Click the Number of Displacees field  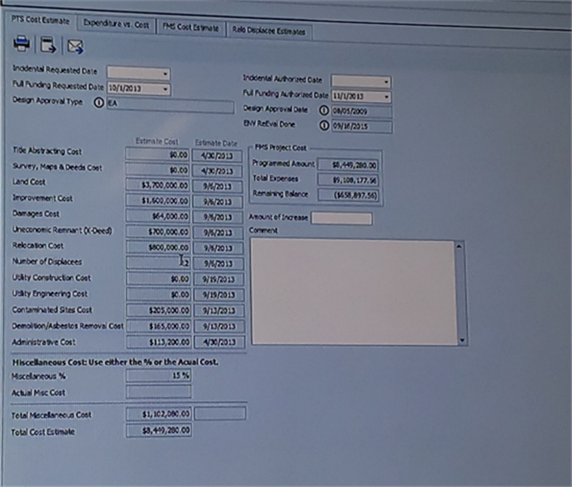[158, 263]
